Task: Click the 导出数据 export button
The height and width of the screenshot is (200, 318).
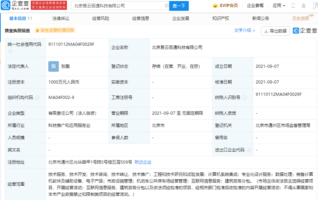Action: click(275, 31)
